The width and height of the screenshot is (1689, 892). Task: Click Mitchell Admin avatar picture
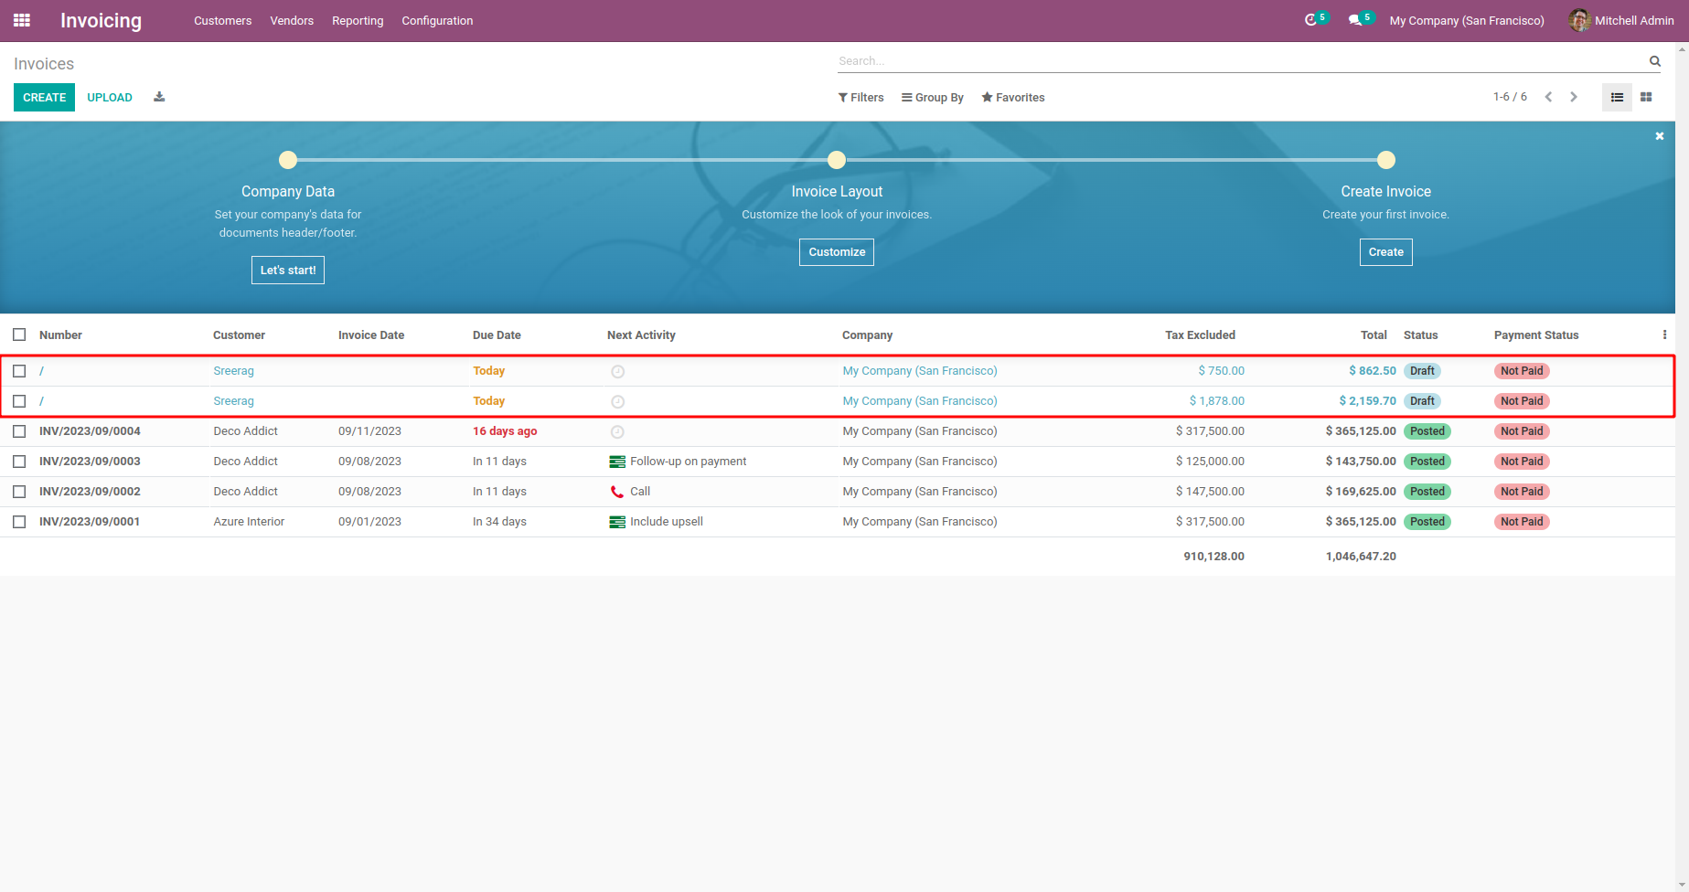point(1579,20)
